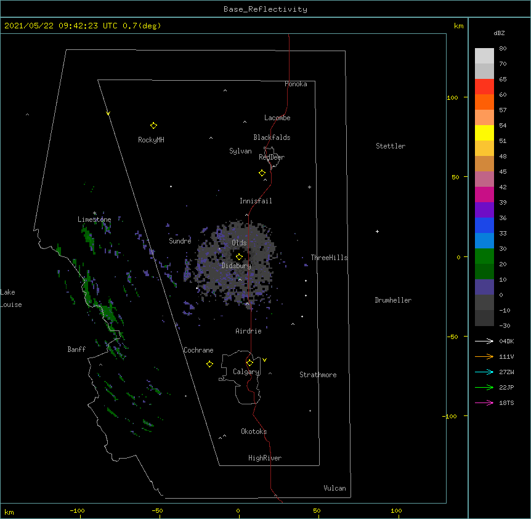Click the Base_Reflectivity title text
This screenshot has height=519, width=531.
pos(265,9)
